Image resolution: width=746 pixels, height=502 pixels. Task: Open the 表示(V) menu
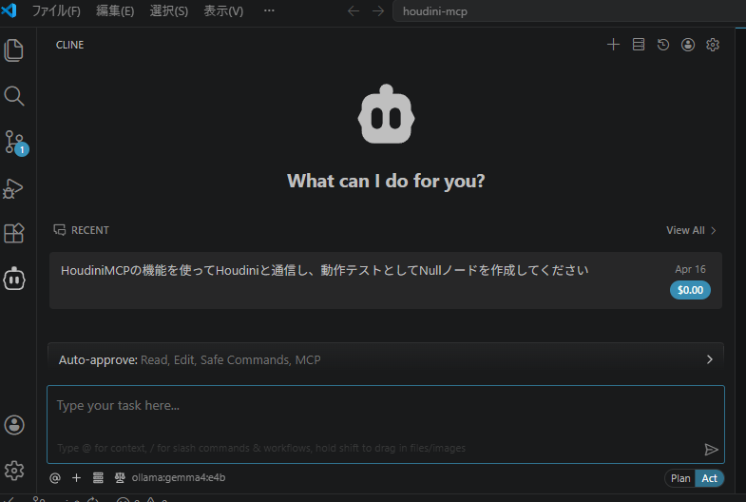223,11
